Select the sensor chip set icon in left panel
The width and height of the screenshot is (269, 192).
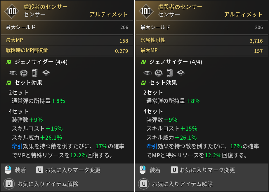[46, 73]
